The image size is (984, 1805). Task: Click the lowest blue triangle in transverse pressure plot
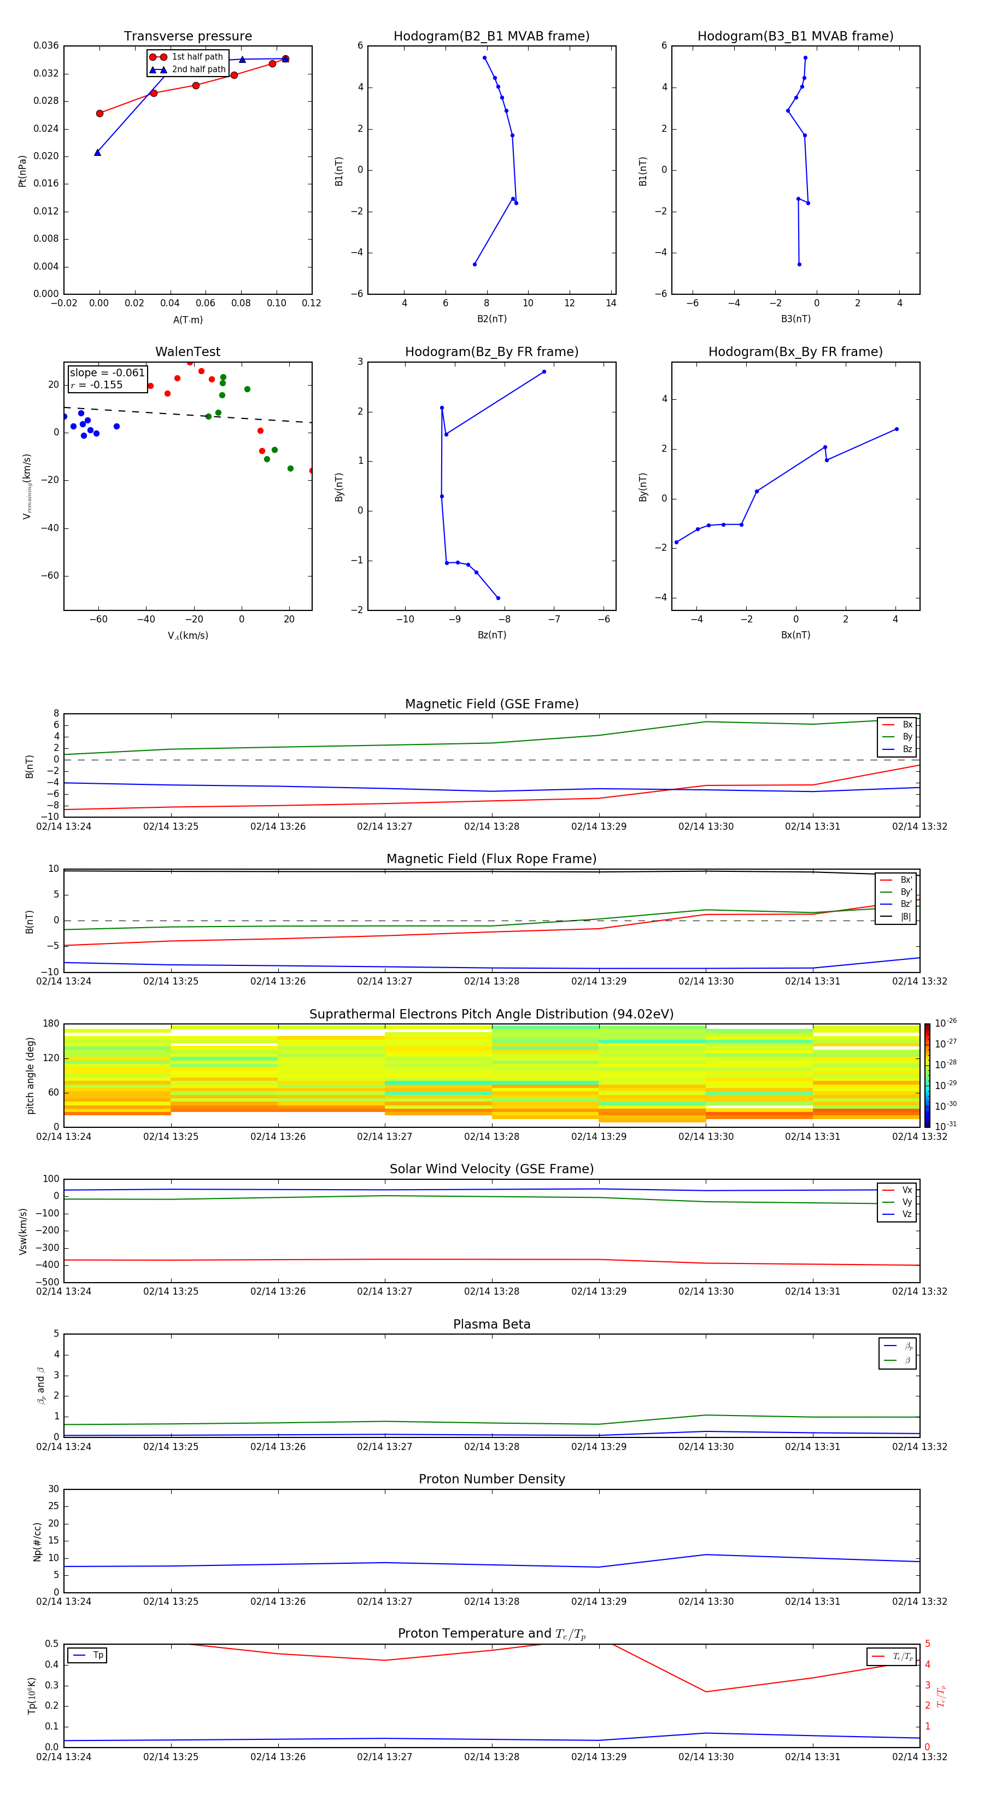pos(97,152)
